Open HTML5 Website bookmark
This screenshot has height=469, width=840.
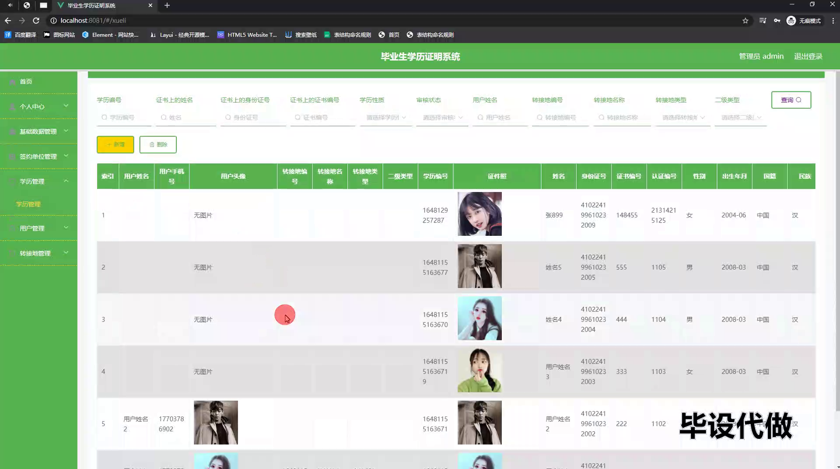[x=247, y=35]
